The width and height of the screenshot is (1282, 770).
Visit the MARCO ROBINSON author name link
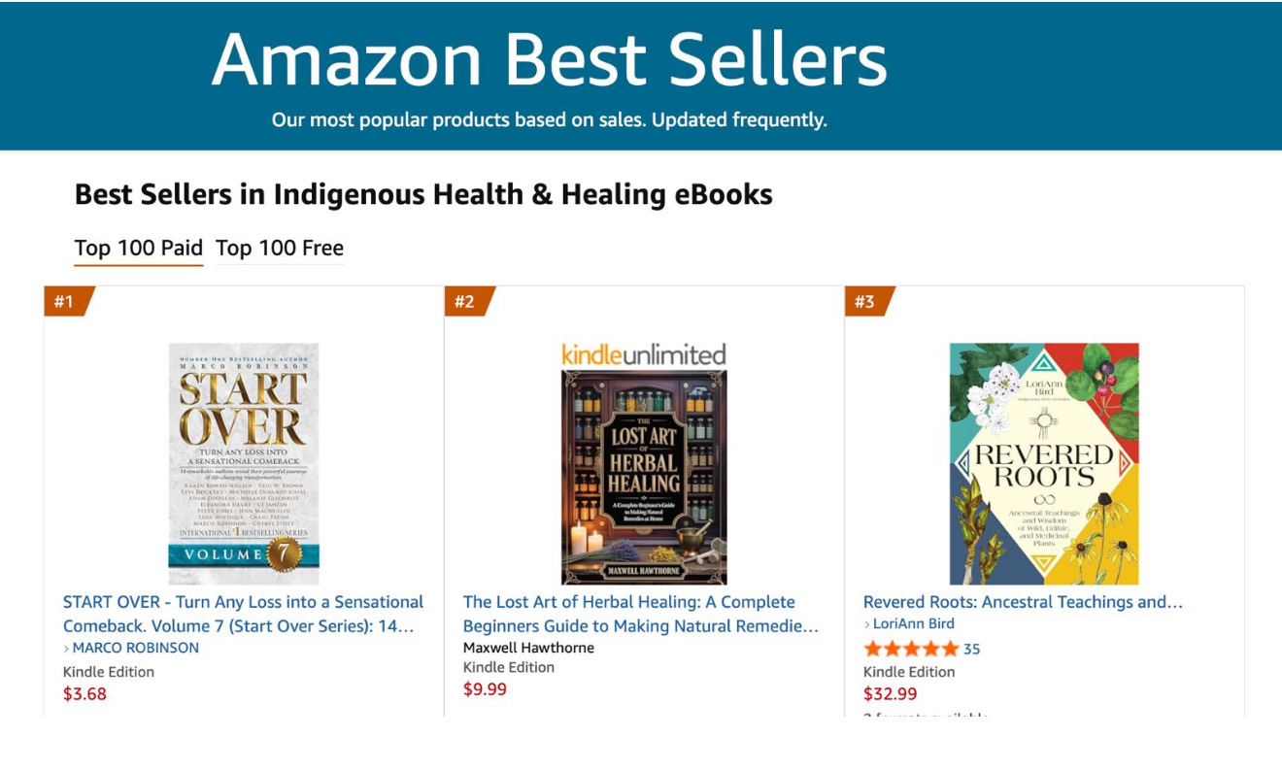coord(136,648)
